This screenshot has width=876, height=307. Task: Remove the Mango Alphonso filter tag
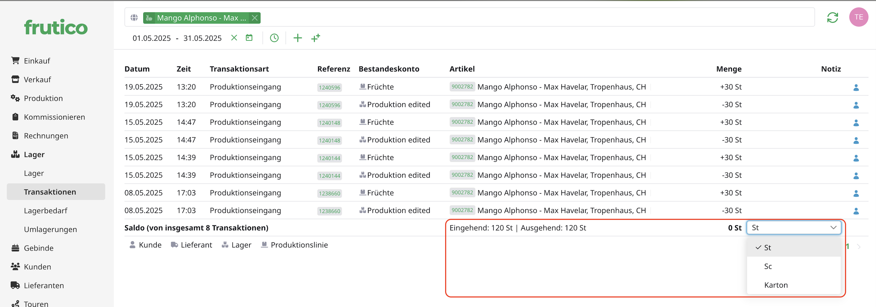(x=255, y=18)
